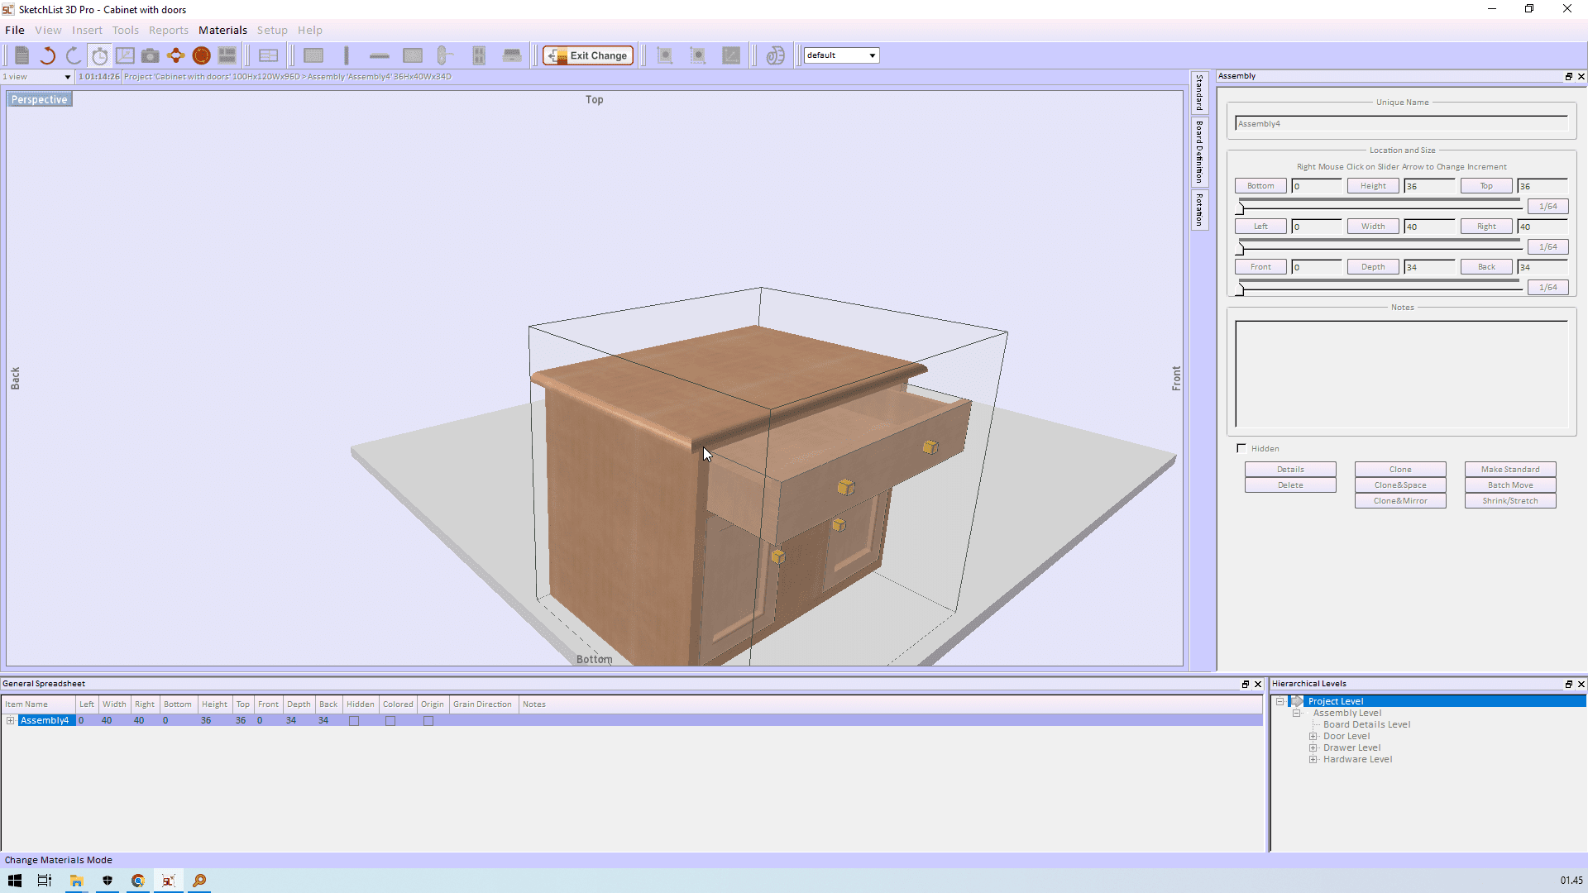1588x893 pixels.
Task: Click the door handle hardware icon
Action: [445, 55]
